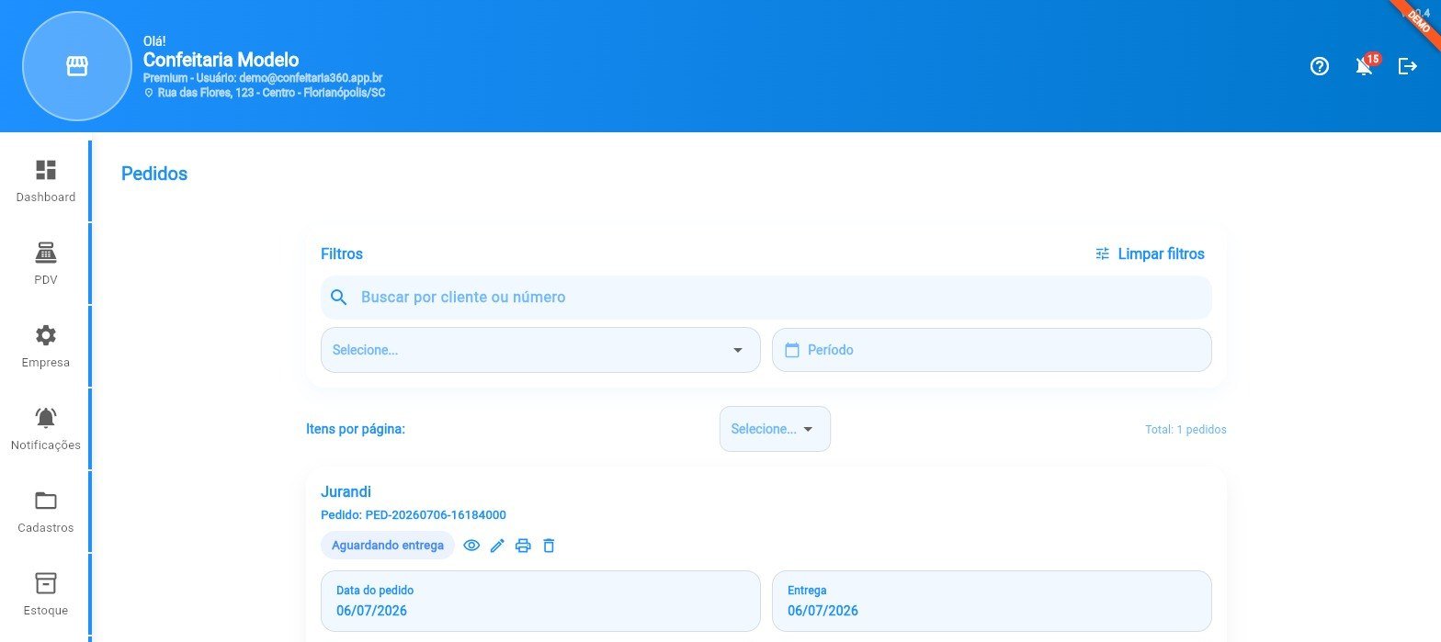Click the customer name Jurandi
1441x642 pixels.
coord(346,491)
